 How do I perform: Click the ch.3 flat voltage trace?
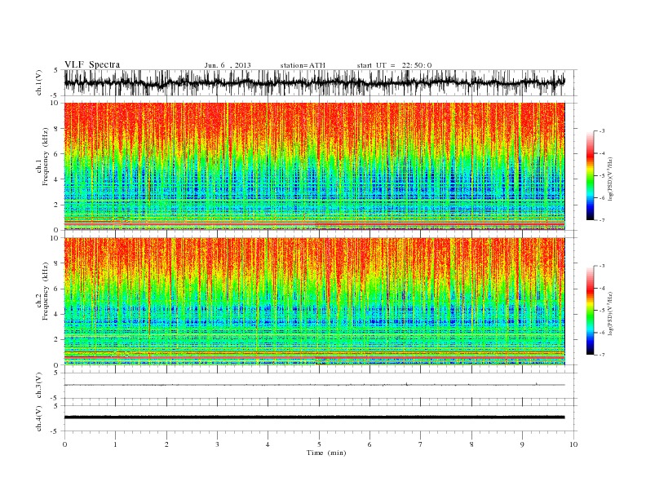(x=314, y=385)
